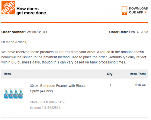Click the Store SKU # 1006223125 text
Image resolution: width=151 pixels, height=120 pixels.
pyautogui.click(x=48, y=102)
